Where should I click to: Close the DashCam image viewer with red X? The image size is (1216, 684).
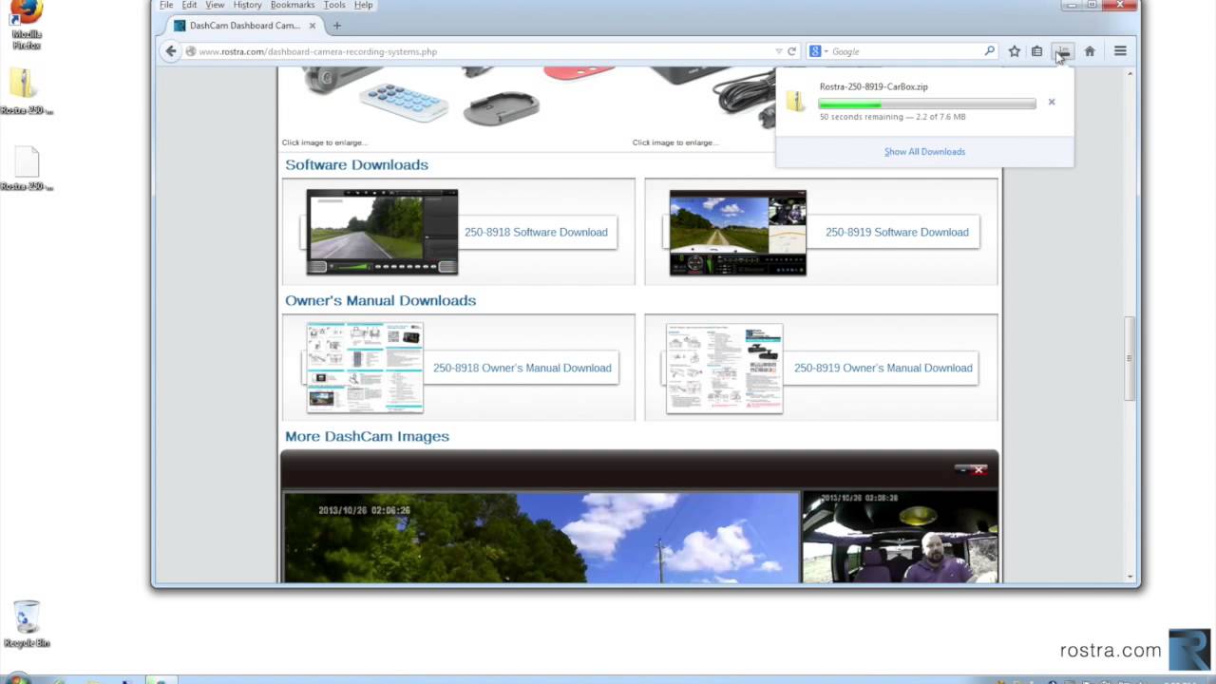[978, 470]
